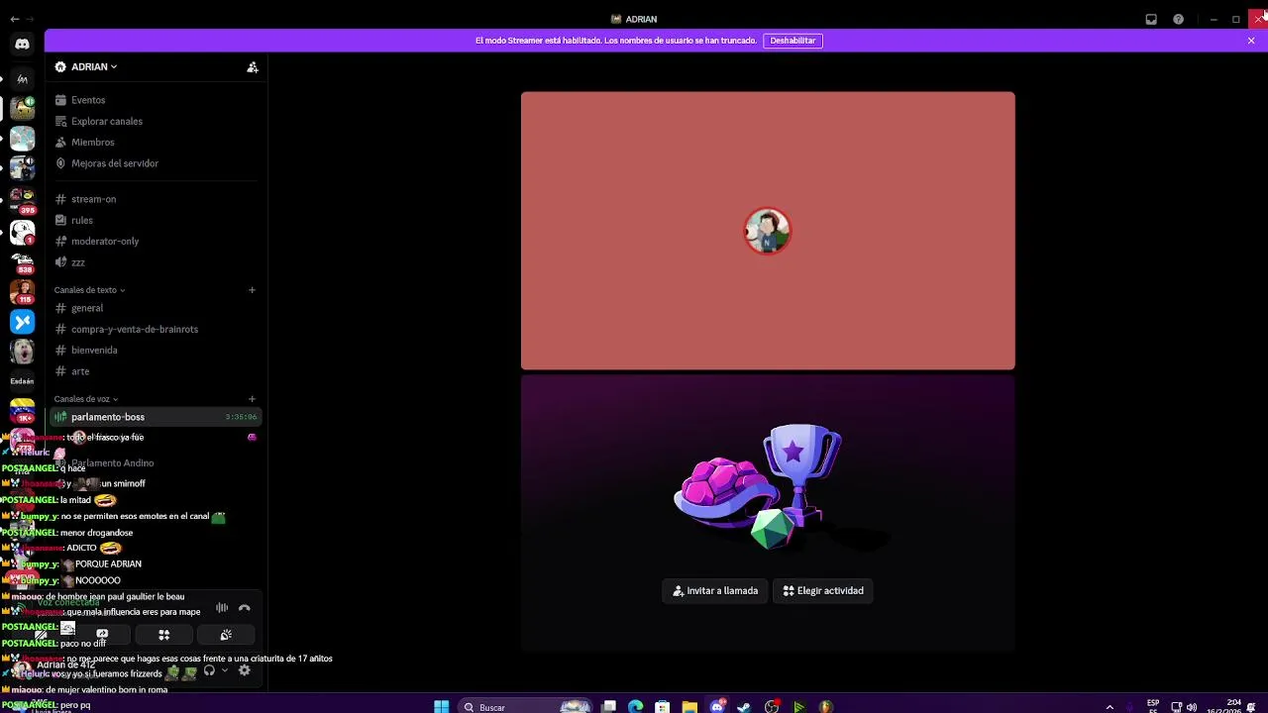Open the soundboard button in voice panel
Viewport: 1268px width, 713px height.
click(x=226, y=635)
